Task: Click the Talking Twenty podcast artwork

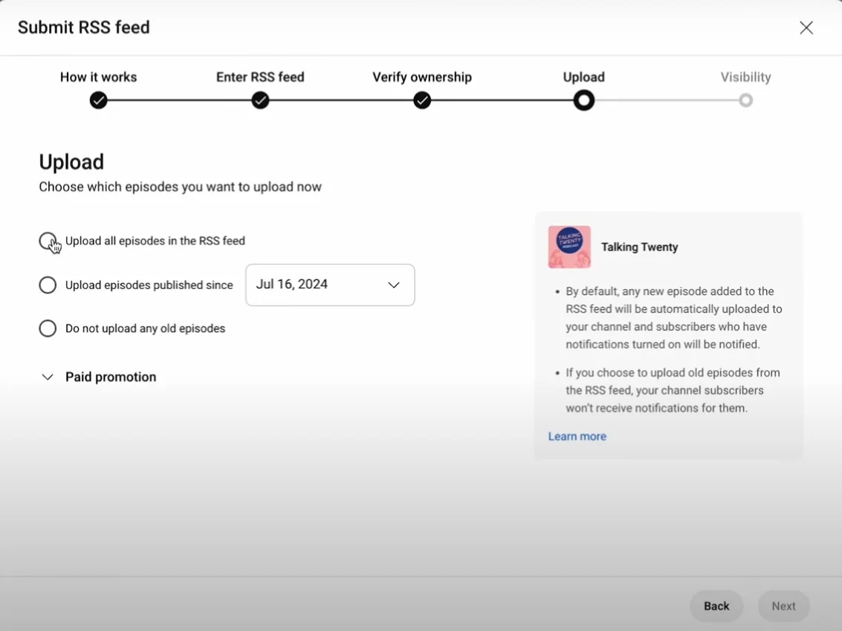Action: (x=569, y=247)
